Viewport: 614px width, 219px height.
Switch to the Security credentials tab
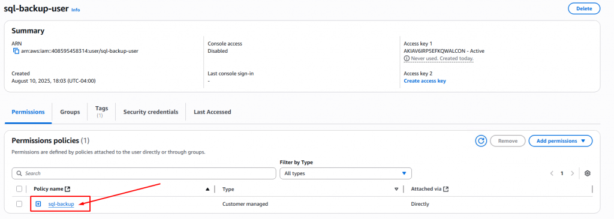tap(151, 112)
